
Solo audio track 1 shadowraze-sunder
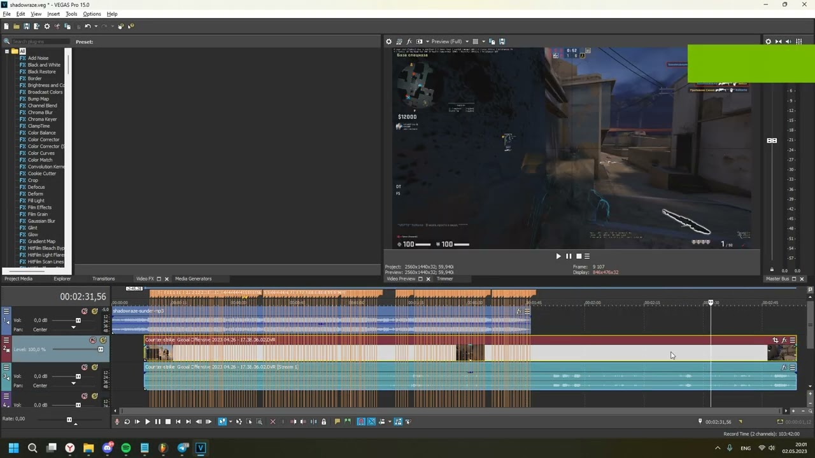[94, 311]
